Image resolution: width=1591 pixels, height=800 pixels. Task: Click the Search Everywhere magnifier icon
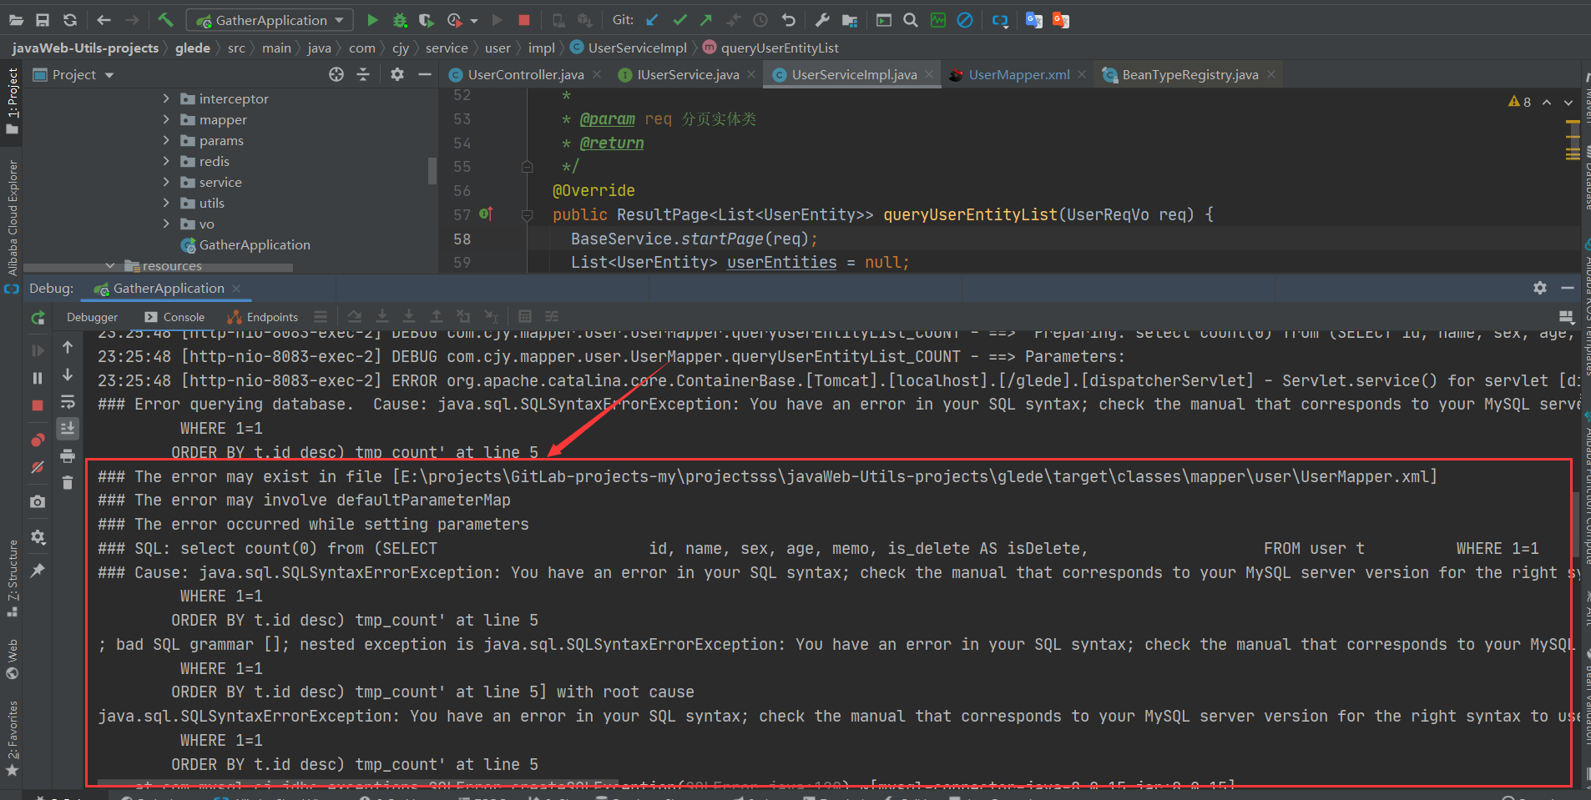click(x=911, y=20)
